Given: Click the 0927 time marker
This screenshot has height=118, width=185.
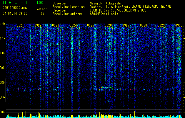Looking at the screenshot, I should point(126,25).
